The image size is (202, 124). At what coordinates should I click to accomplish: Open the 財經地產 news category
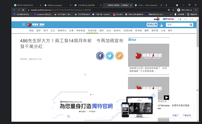(x=92, y=30)
